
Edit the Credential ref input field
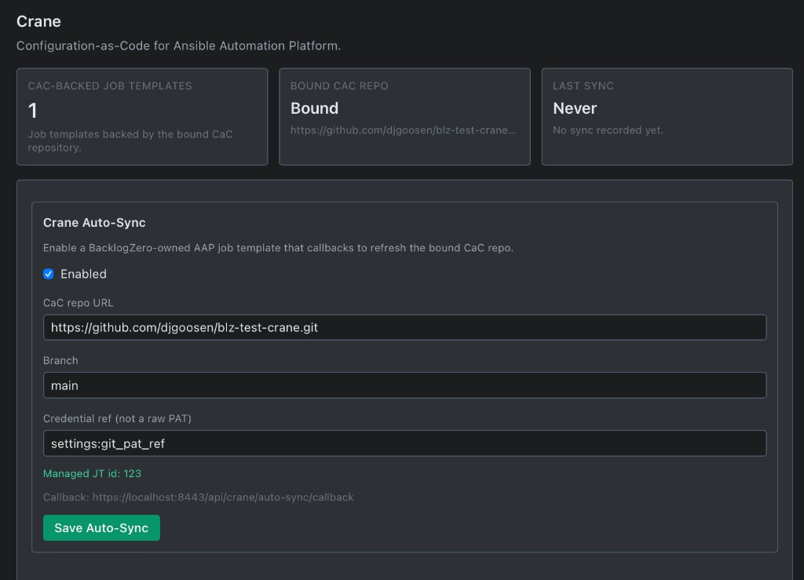point(404,443)
